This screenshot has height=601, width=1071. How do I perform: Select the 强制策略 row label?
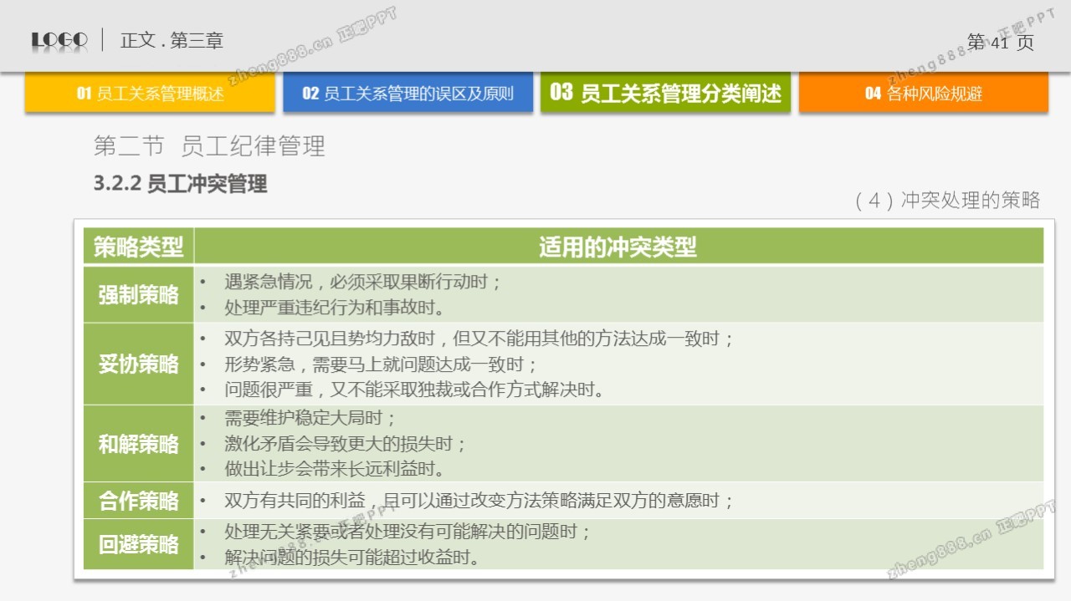pos(139,294)
